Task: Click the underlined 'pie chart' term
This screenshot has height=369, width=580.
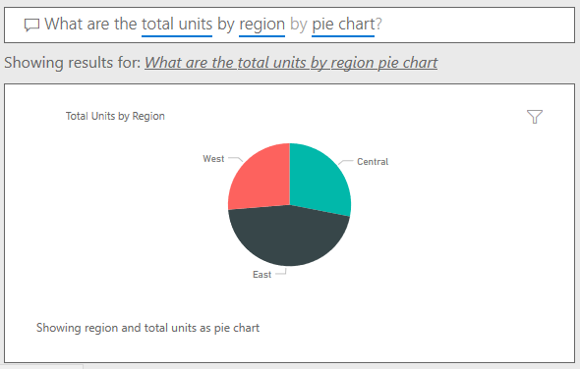Action: pyautogui.click(x=343, y=25)
